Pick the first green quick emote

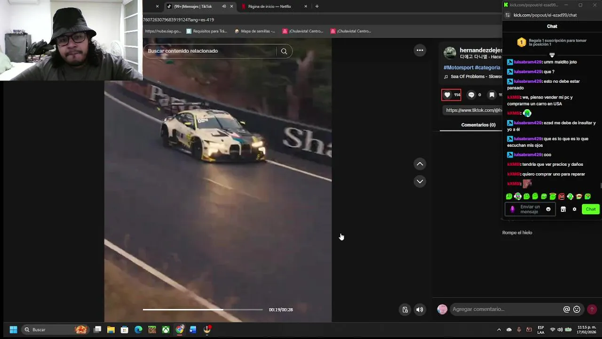509,197
